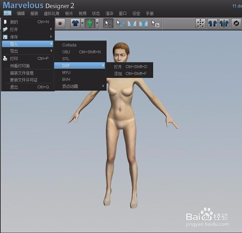Choose 添加 in the DXF submenu

129,74
